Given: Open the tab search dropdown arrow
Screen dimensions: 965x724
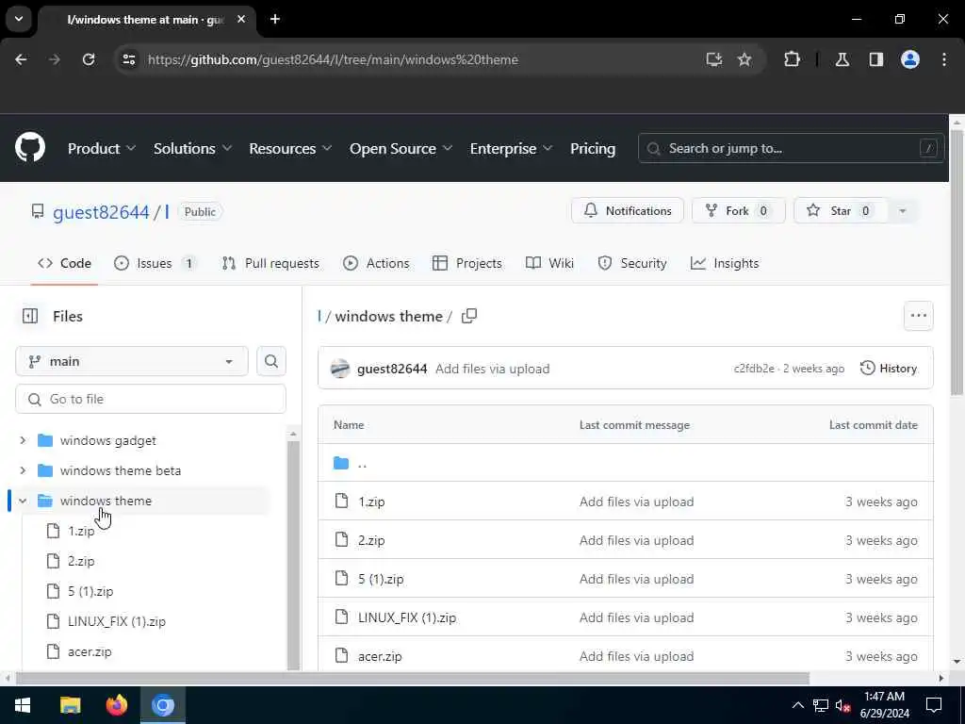Looking at the screenshot, I should tap(19, 19).
